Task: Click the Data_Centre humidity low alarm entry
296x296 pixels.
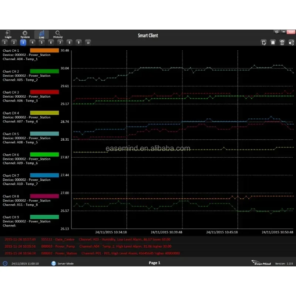Action: coord(92,240)
